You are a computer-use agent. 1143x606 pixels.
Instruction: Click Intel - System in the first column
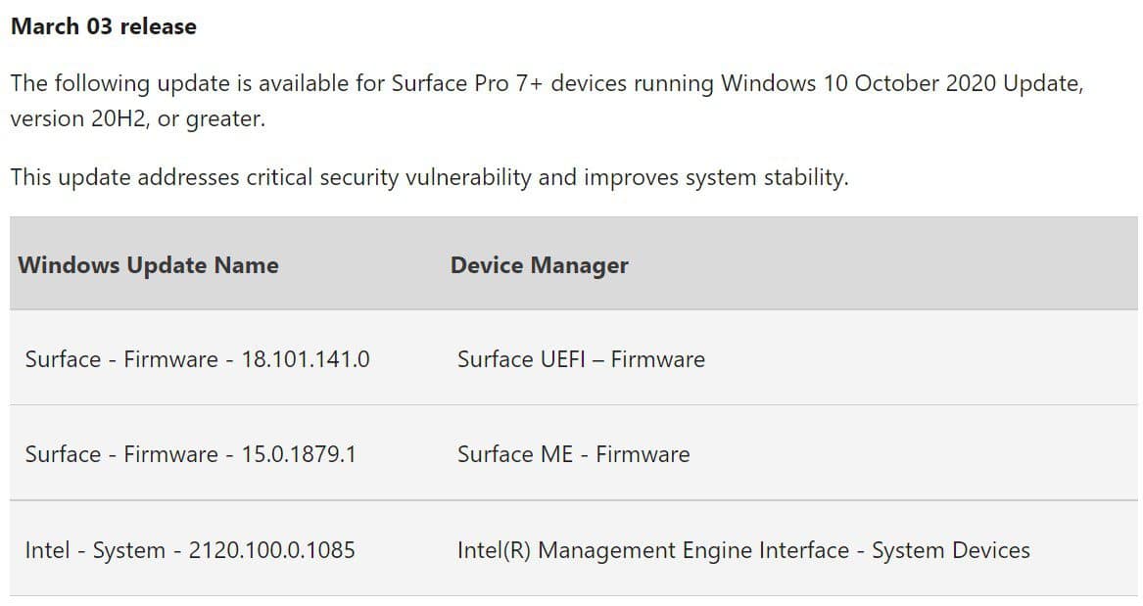(x=95, y=550)
